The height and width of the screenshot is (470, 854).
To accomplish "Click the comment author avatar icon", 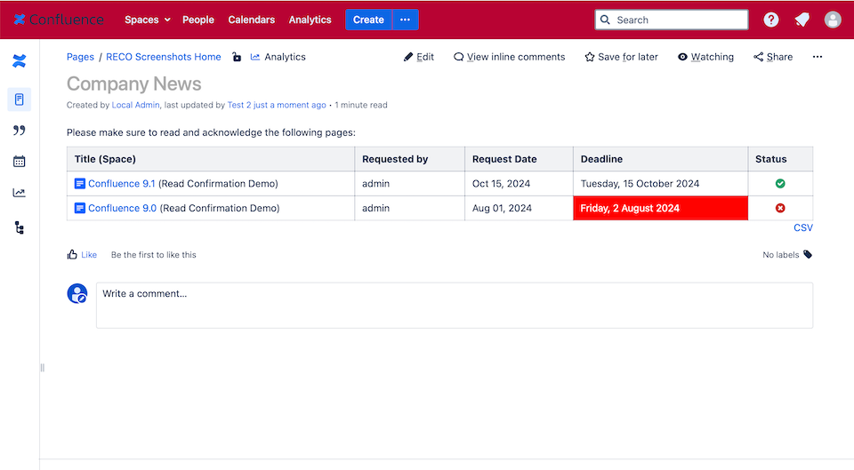I will [x=77, y=293].
